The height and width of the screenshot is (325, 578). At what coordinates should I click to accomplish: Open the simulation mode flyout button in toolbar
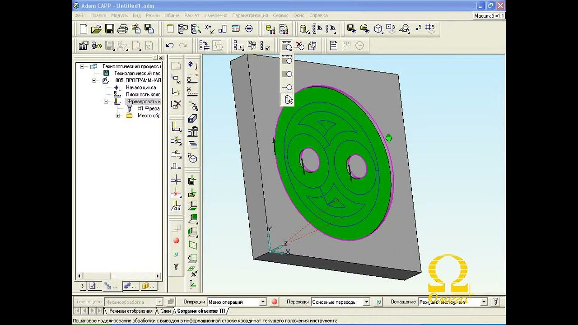point(287,46)
